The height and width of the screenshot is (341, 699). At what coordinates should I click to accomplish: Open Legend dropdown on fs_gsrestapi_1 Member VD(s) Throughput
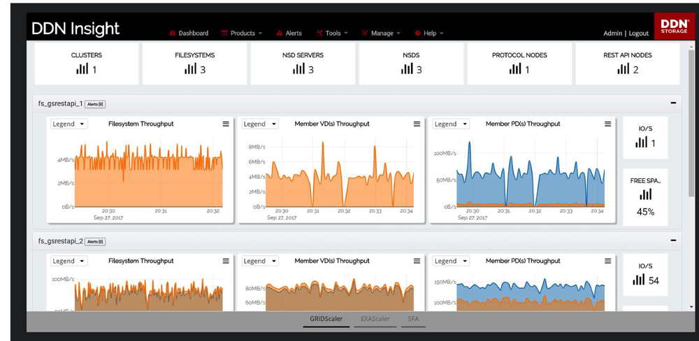(x=260, y=124)
